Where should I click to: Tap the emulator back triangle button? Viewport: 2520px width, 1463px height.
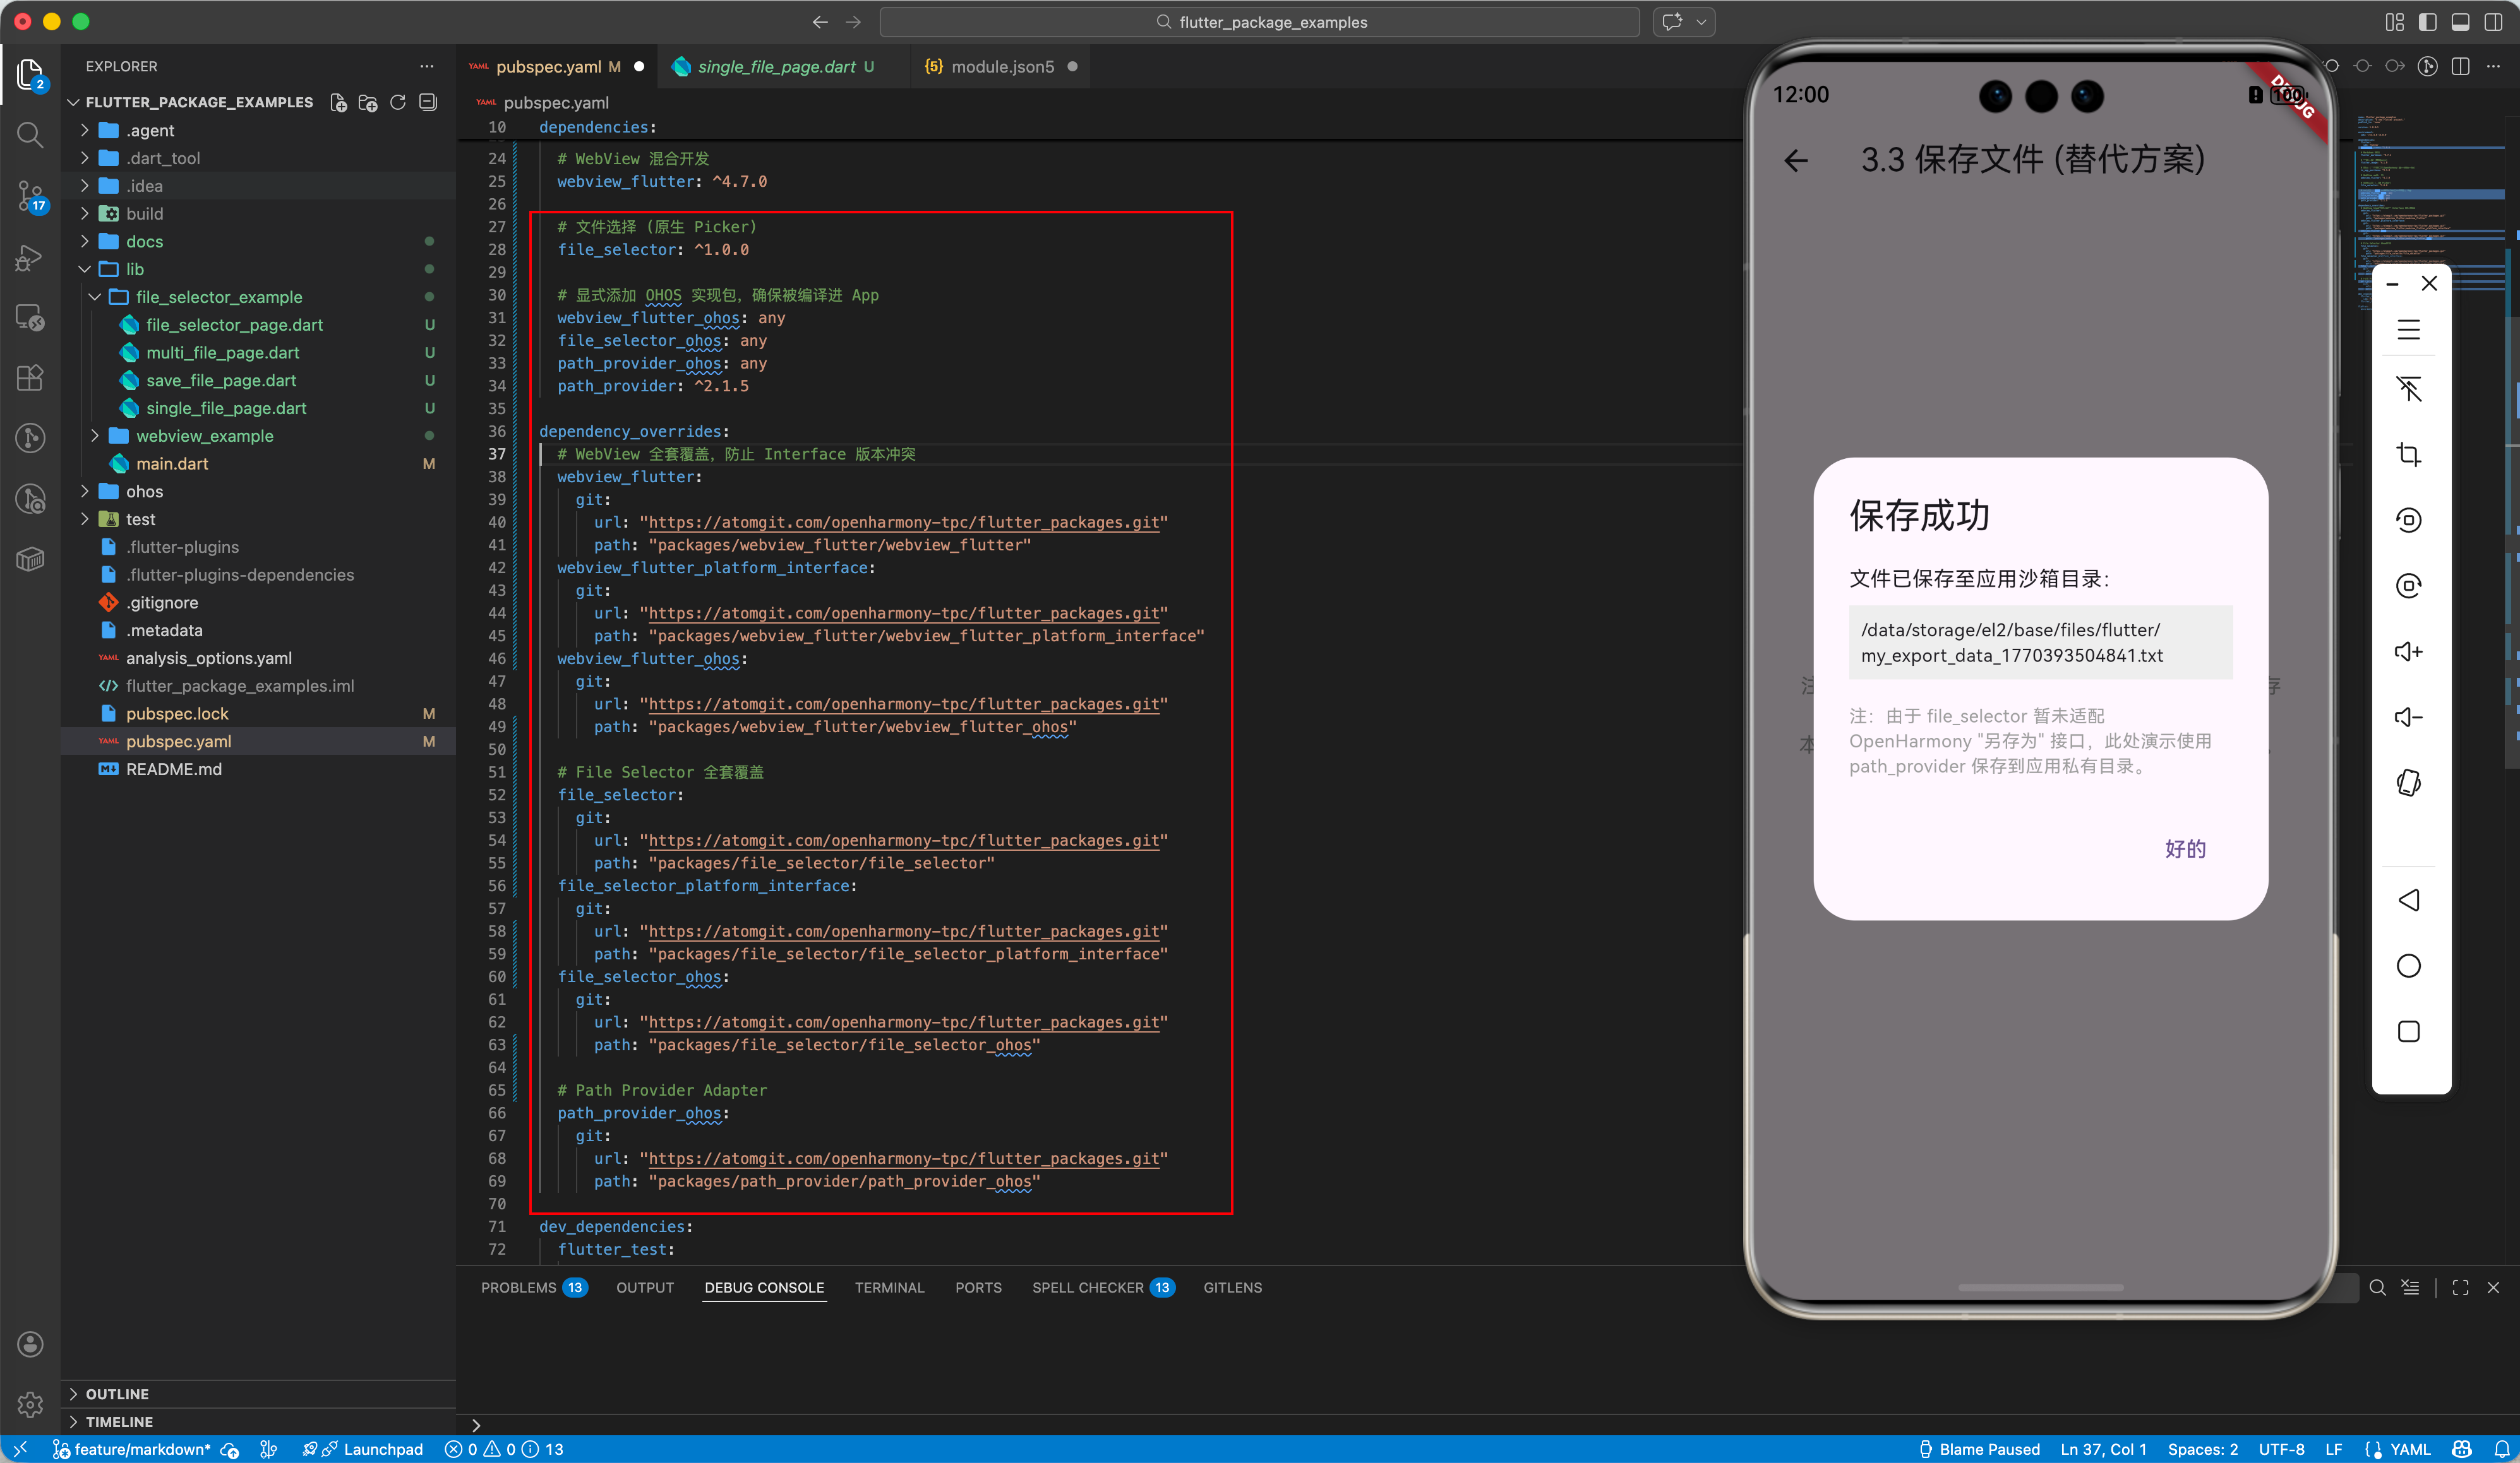(x=2408, y=901)
